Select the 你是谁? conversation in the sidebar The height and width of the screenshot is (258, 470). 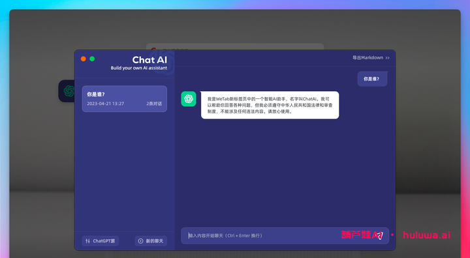(x=125, y=99)
